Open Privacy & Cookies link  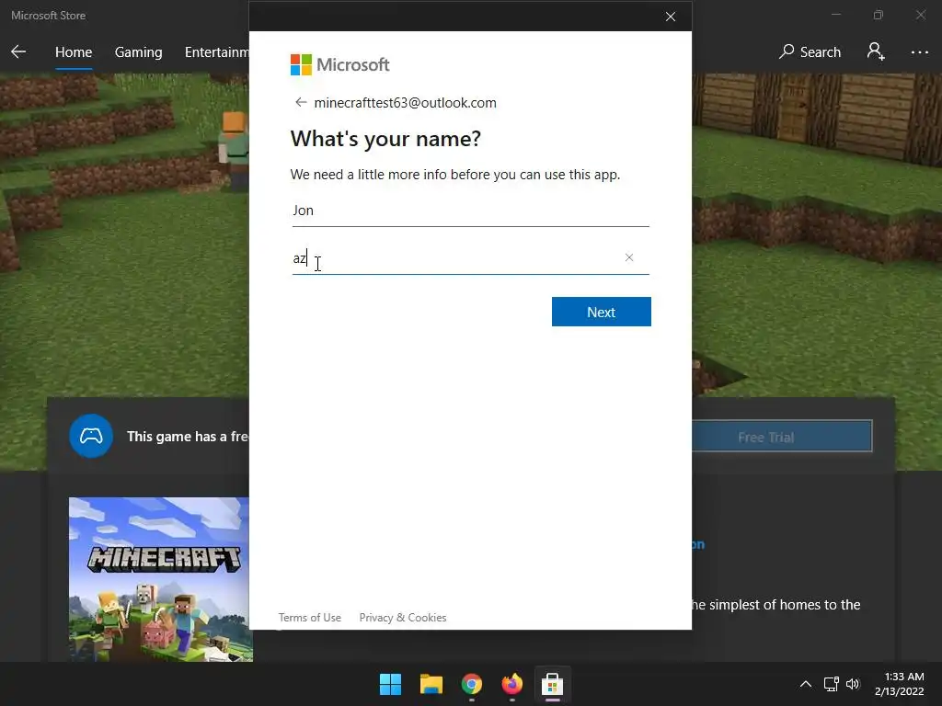[x=403, y=617]
